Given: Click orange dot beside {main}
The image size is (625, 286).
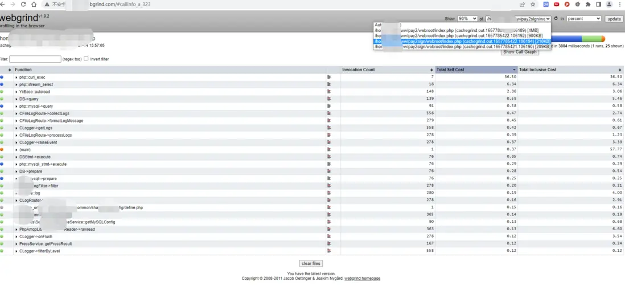Looking at the screenshot, I should pyautogui.click(x=2, y=150).
